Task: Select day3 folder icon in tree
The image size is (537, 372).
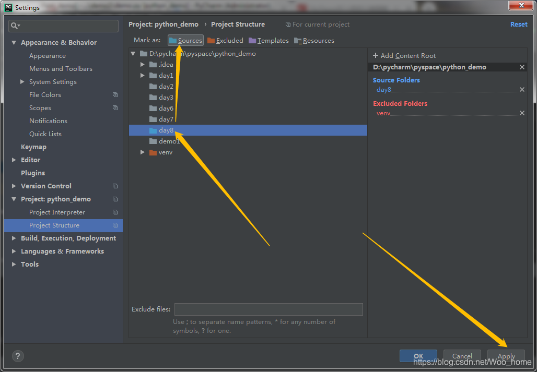Action: click(153, 98)
